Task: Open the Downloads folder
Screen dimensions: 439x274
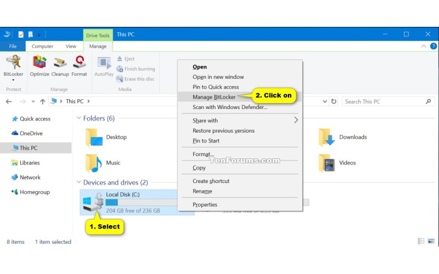Action: click(342, 138)
